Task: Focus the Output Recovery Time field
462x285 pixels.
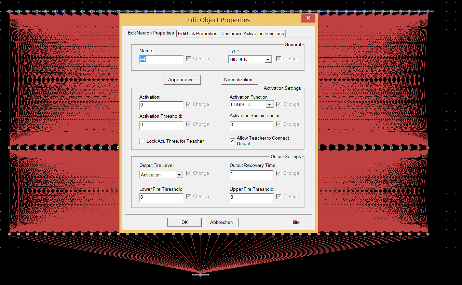Action: tap(252, 175)
